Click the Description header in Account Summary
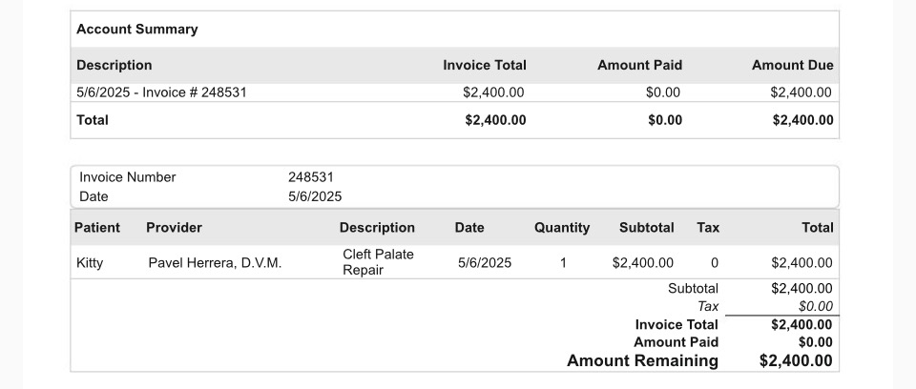This screenshot has height=389, width=916. click(x=114, y=66)
